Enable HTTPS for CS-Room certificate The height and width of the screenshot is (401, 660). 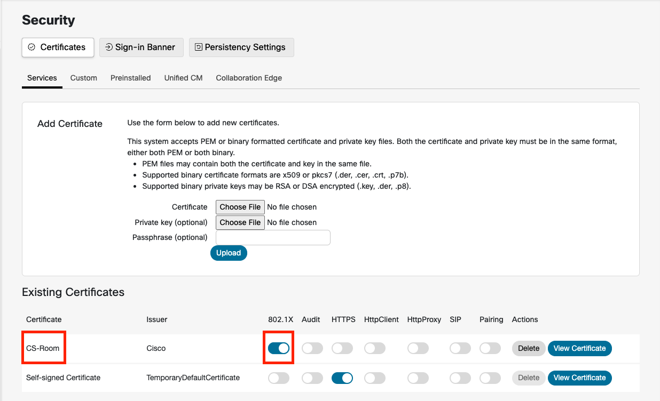click(x=342, y=348)
